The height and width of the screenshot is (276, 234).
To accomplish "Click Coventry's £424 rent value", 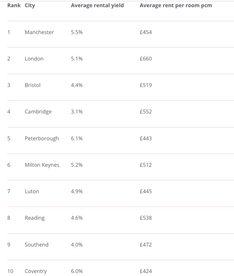I will pyautogui.click(x=145, y=271).
